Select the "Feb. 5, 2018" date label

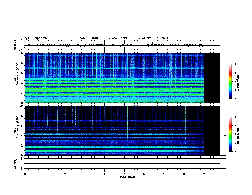(x=89, y=38)
